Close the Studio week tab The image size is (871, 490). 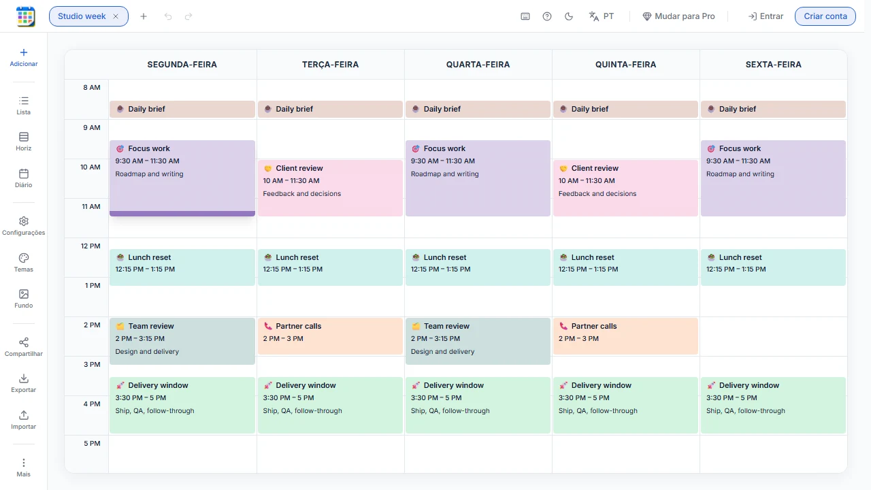click(x=116, y=16)
